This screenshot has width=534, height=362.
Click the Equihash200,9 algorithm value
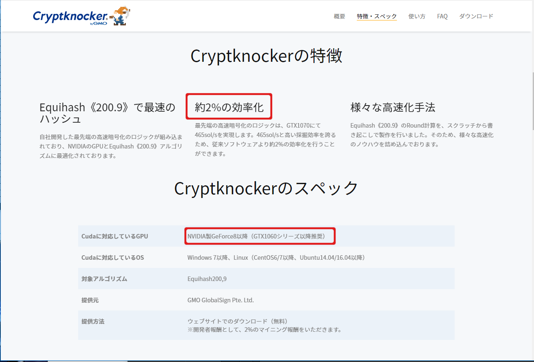coord(207,279)
